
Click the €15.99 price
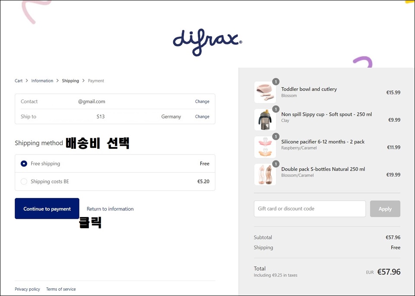[x=393, y=92]
